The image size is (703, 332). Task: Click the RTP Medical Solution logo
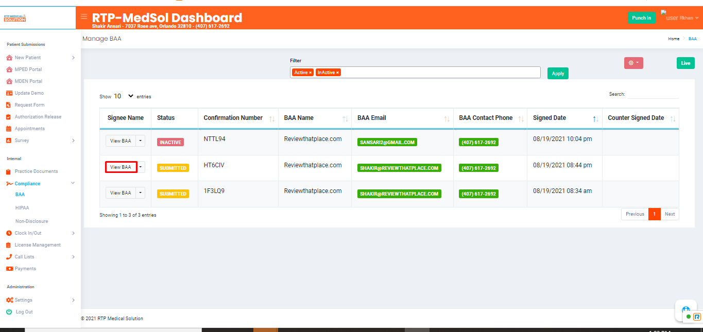[14, 18]
